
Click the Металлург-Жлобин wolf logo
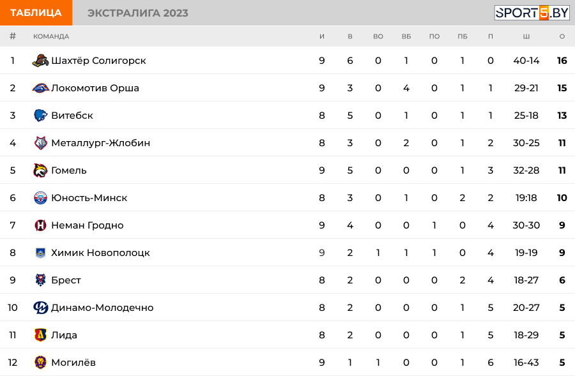(40, 143)
